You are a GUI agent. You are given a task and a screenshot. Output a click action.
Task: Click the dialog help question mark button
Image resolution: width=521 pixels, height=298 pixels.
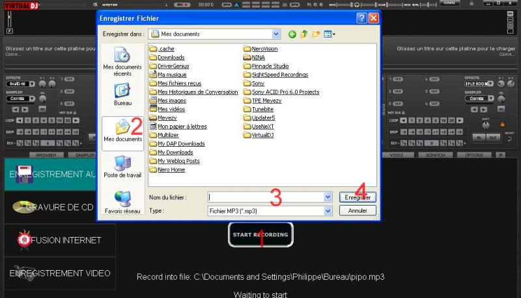(361, 18)
